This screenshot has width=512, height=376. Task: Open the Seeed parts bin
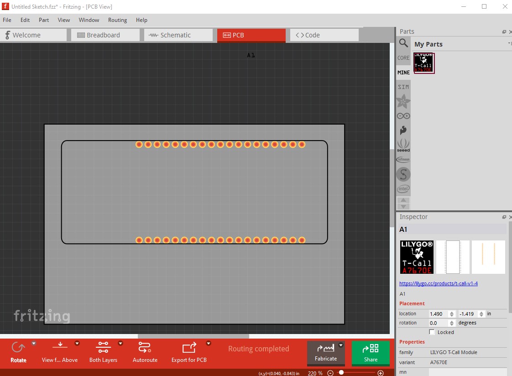(403, 145)
